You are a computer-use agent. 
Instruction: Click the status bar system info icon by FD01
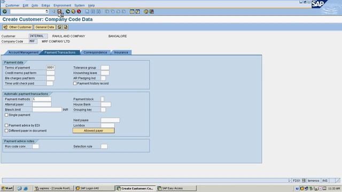304,180
